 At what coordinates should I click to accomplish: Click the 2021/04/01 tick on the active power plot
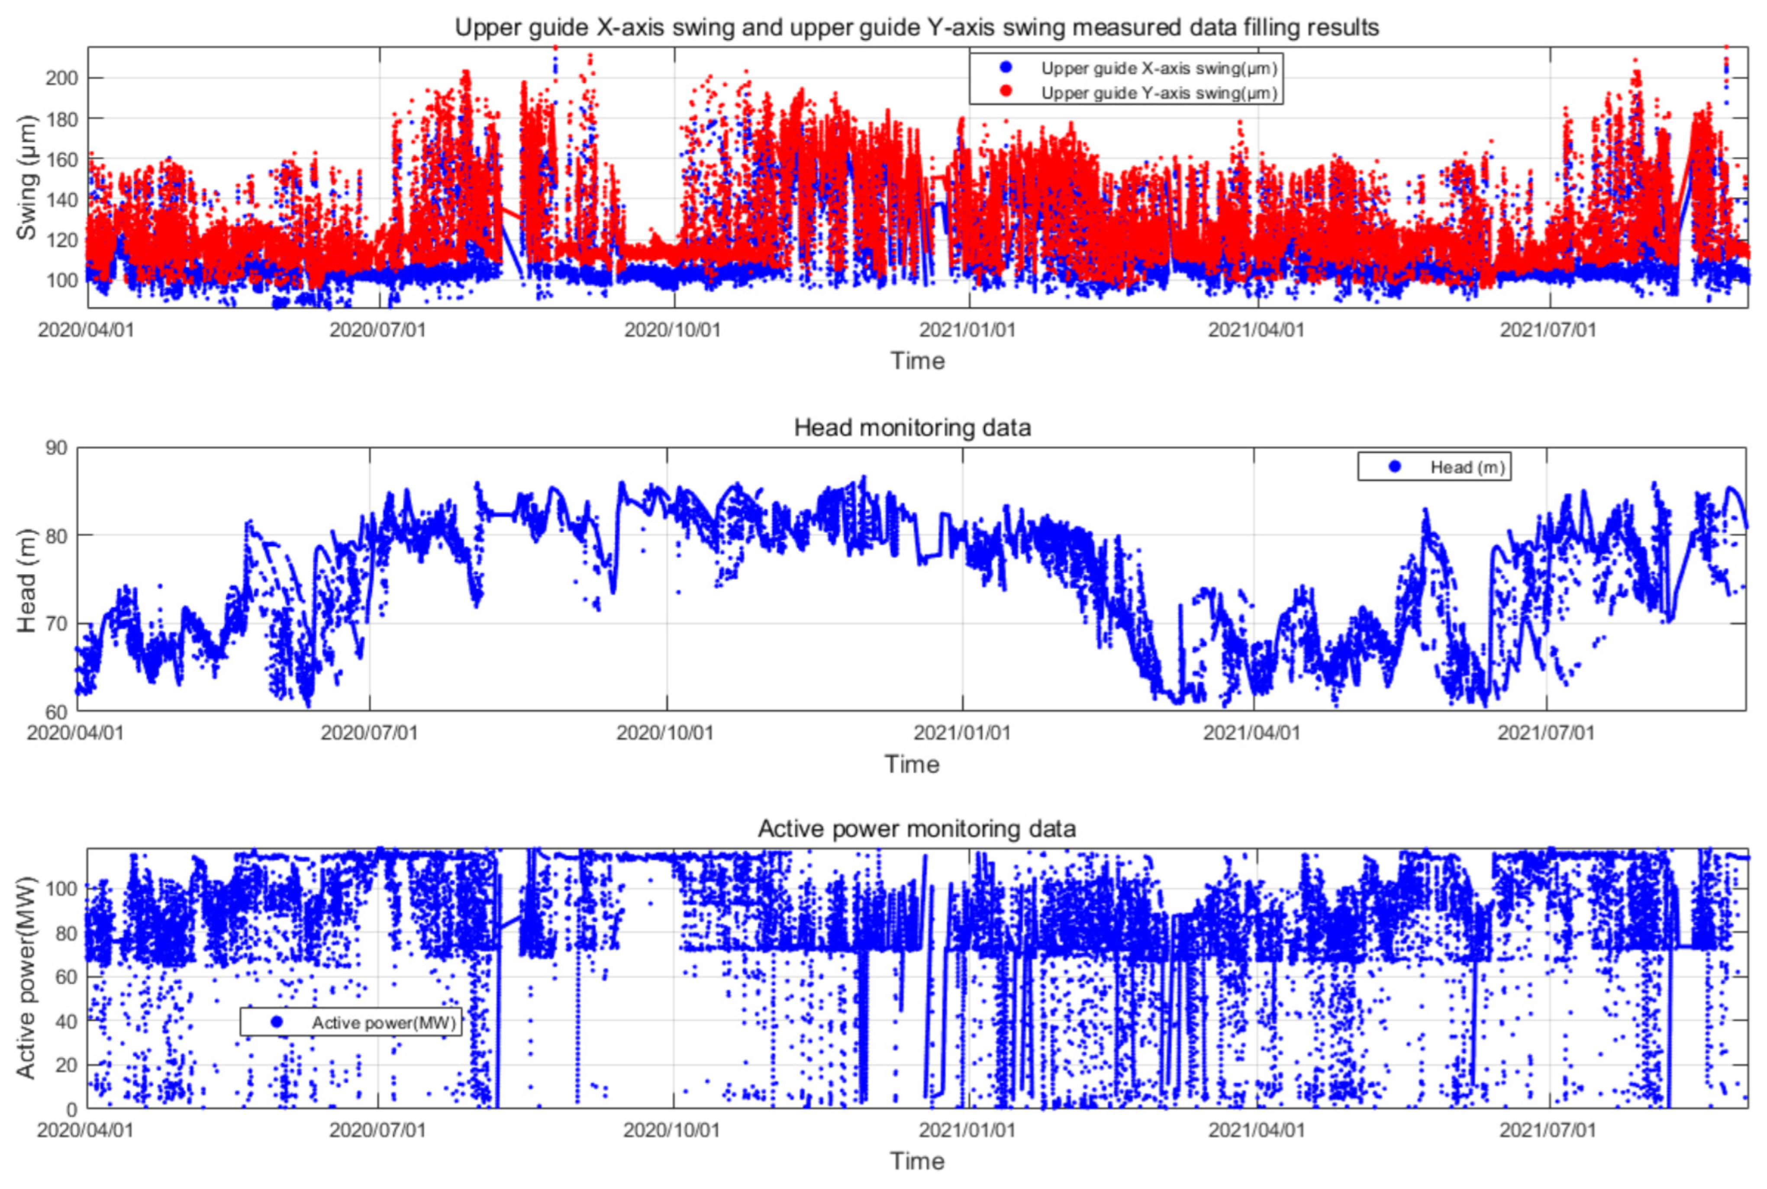tap(1256, 1130)
